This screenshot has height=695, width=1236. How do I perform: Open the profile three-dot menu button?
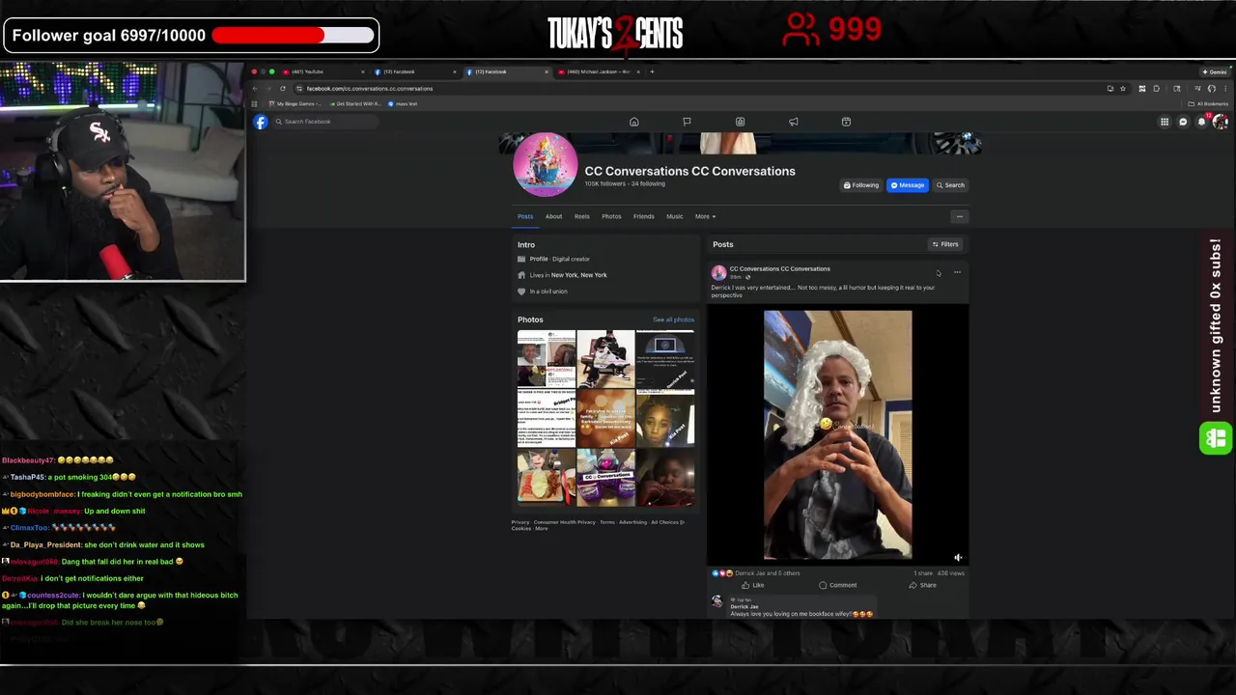click(959, 216)
